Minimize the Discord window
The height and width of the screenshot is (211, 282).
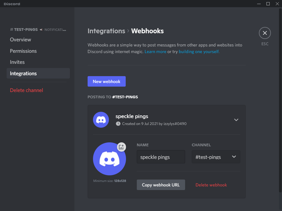[x=259, y=4]
